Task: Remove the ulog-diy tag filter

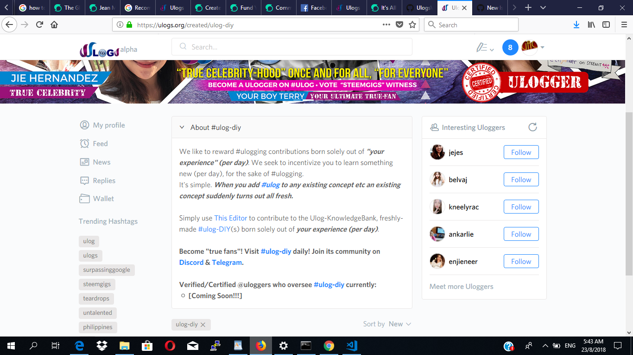Action: click(203, 324)
